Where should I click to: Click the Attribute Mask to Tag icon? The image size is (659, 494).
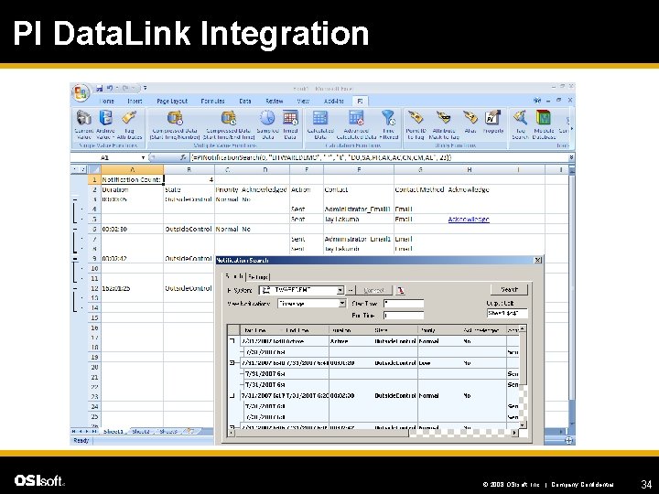(x=444, y=118)
